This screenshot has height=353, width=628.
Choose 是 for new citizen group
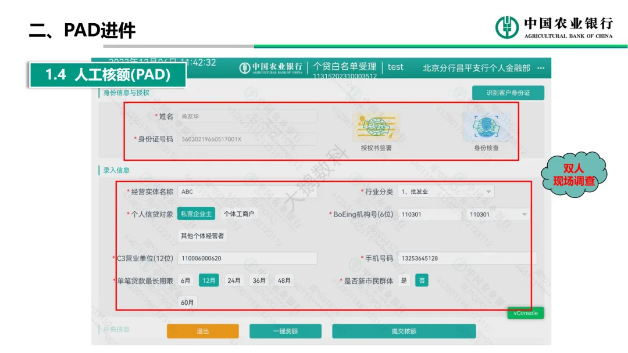pos(404,280)
